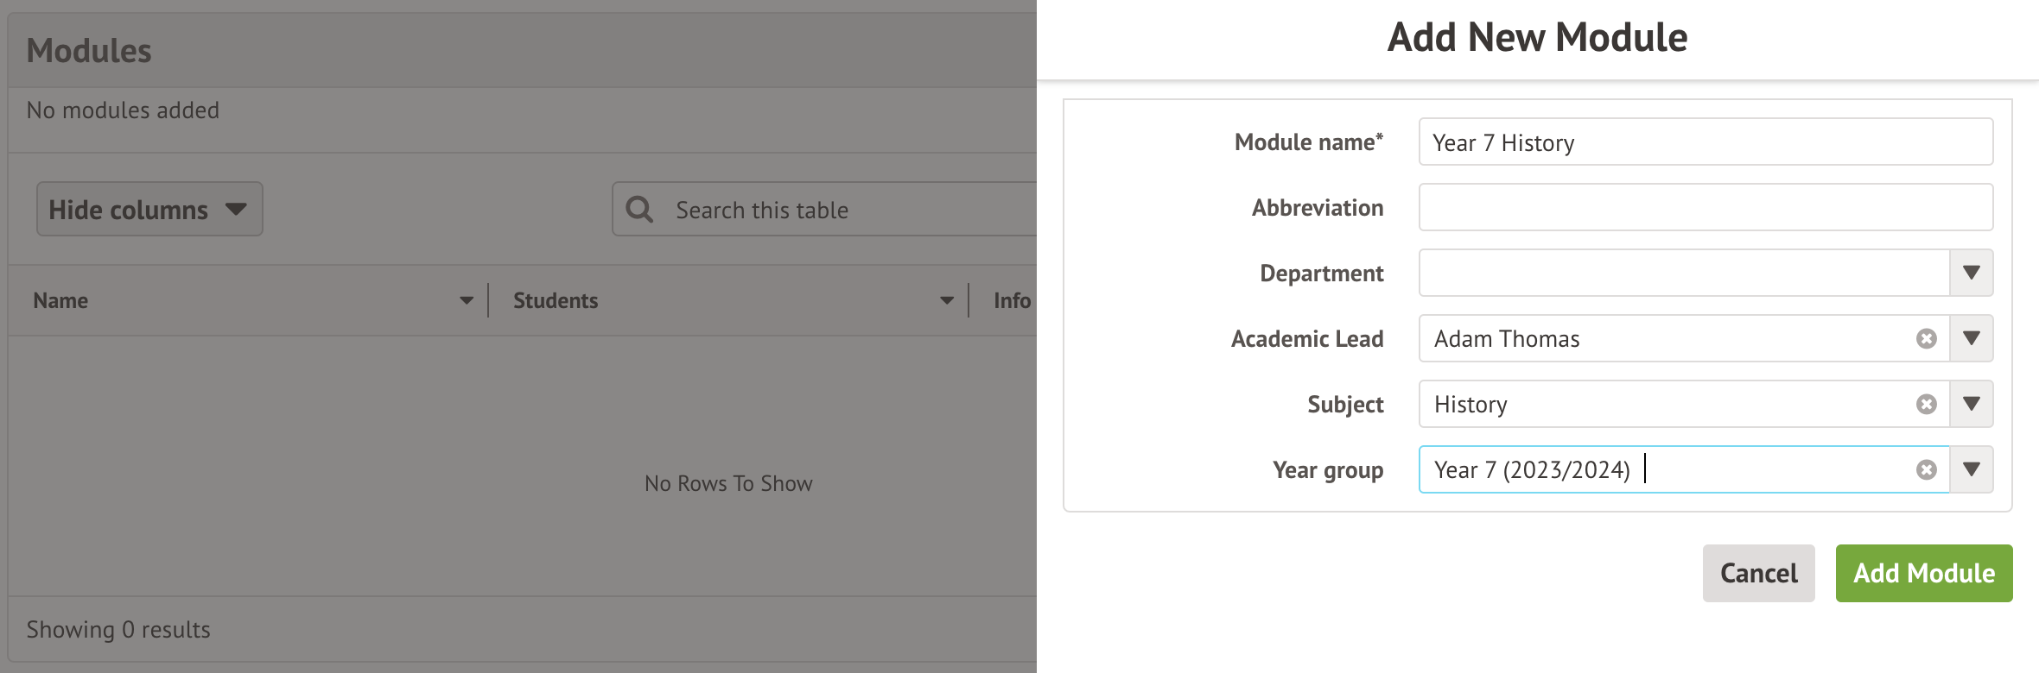Cancel adding the new module
The image size is (2039, 673).
(1758, 573)
